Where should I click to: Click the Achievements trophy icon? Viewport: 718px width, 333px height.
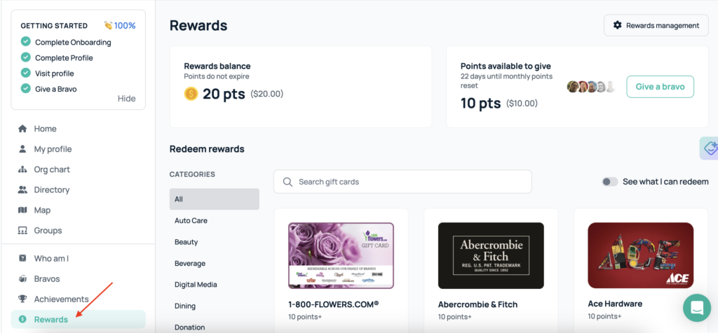click(22, 299)
